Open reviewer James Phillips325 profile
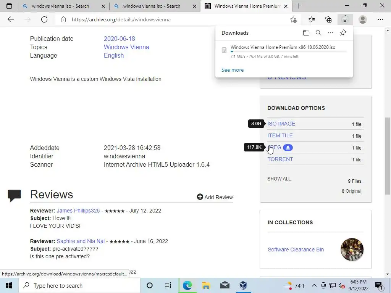391x293 pixels. click(x=78, y=211)
